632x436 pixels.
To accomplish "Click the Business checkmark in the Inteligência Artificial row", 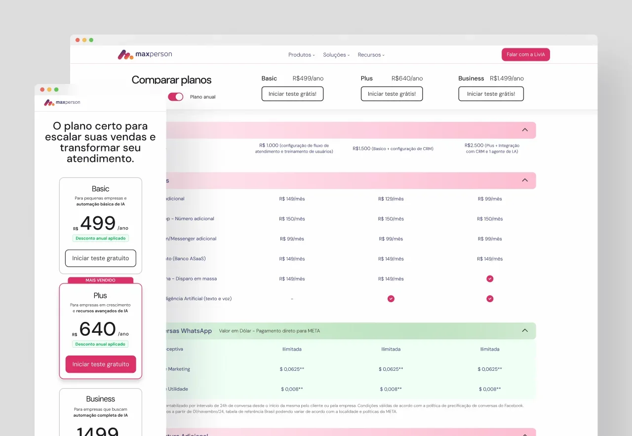I will pos(490,299).
